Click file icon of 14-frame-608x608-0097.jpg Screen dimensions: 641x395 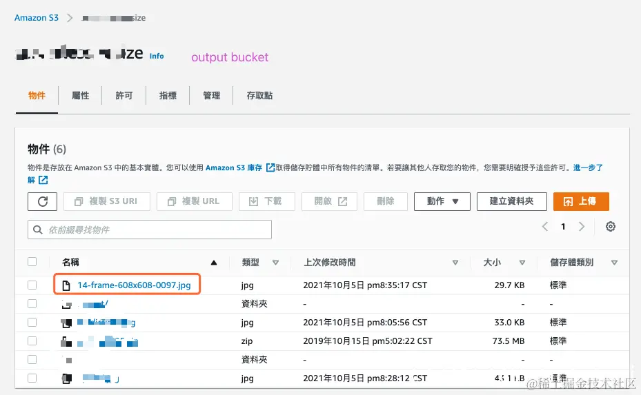tap(66, 285)
